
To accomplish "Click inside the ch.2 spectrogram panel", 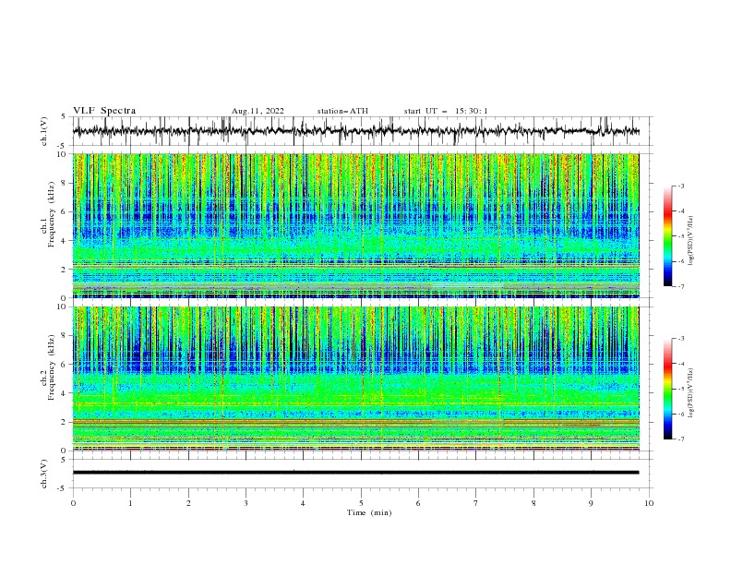I will coord(356,379).
